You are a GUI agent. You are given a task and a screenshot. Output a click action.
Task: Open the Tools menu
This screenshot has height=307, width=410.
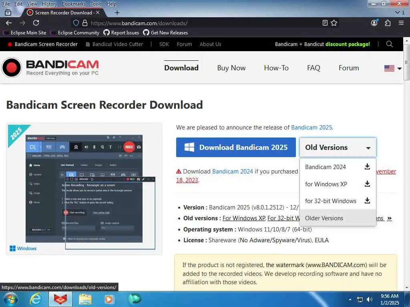(96, 4)
